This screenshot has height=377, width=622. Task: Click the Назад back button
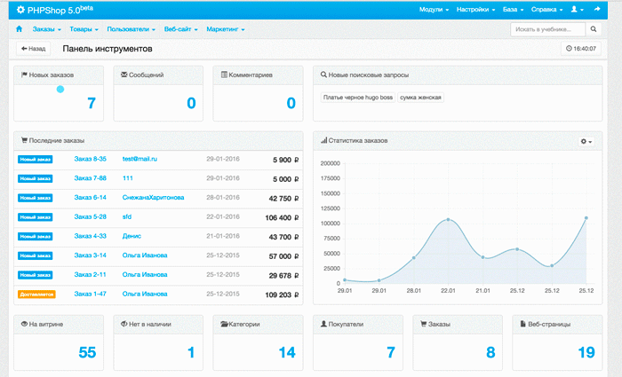click(x=34, y=49)
